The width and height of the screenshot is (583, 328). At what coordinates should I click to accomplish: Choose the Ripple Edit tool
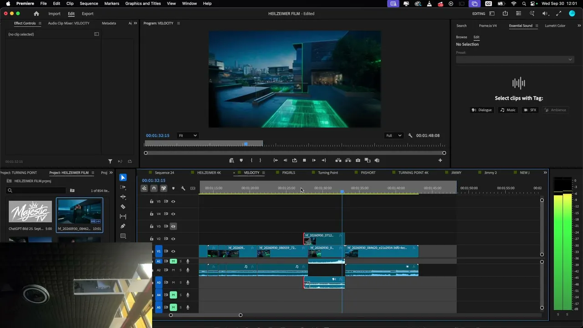click(x=123, y=197)
